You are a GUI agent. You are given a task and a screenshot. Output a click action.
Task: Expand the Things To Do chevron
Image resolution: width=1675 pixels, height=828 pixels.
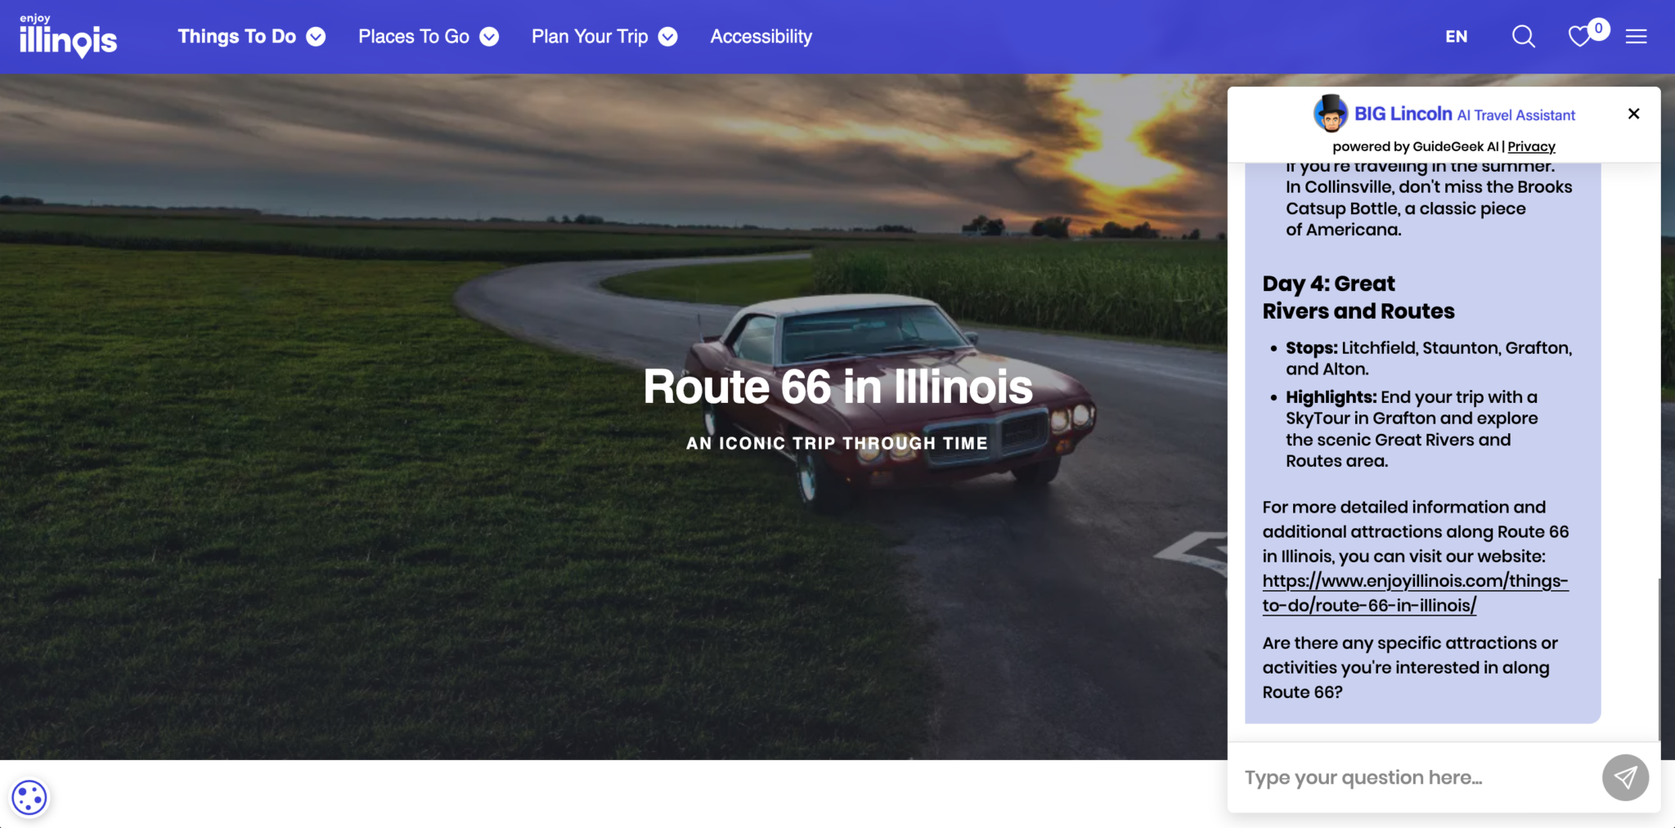pyautogui.click(x=316, y=37)
